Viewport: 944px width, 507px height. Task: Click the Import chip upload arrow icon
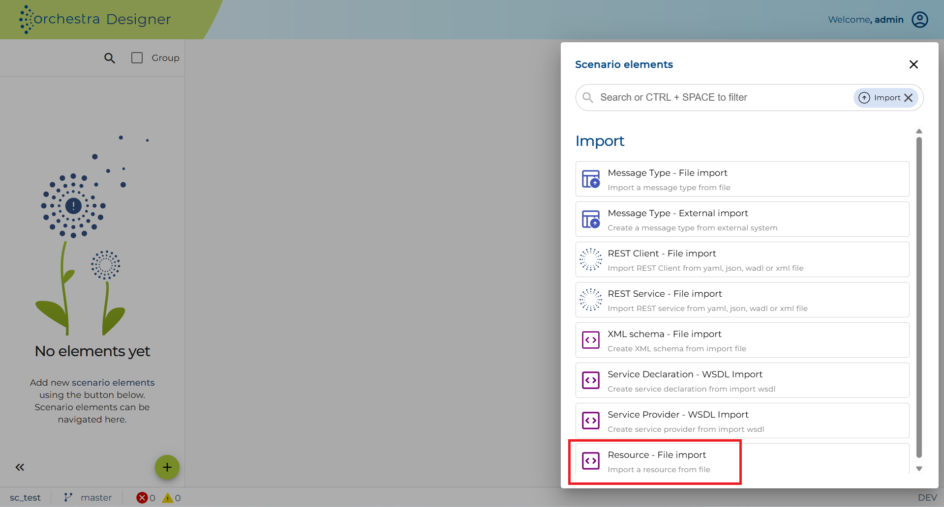(864, 98)
